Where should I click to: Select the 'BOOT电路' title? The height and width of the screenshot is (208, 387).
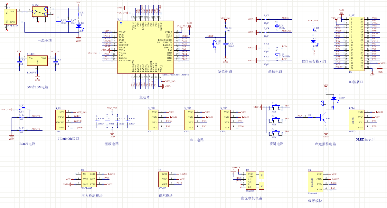[27, 144]
